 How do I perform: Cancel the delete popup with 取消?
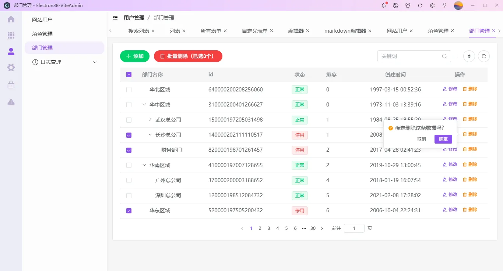[422, 139]
